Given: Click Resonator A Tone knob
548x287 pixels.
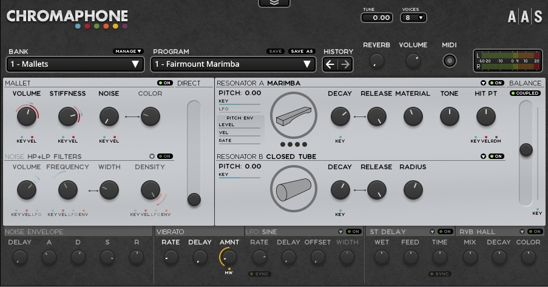Looking at the screenshot, I should click(450, 116).
